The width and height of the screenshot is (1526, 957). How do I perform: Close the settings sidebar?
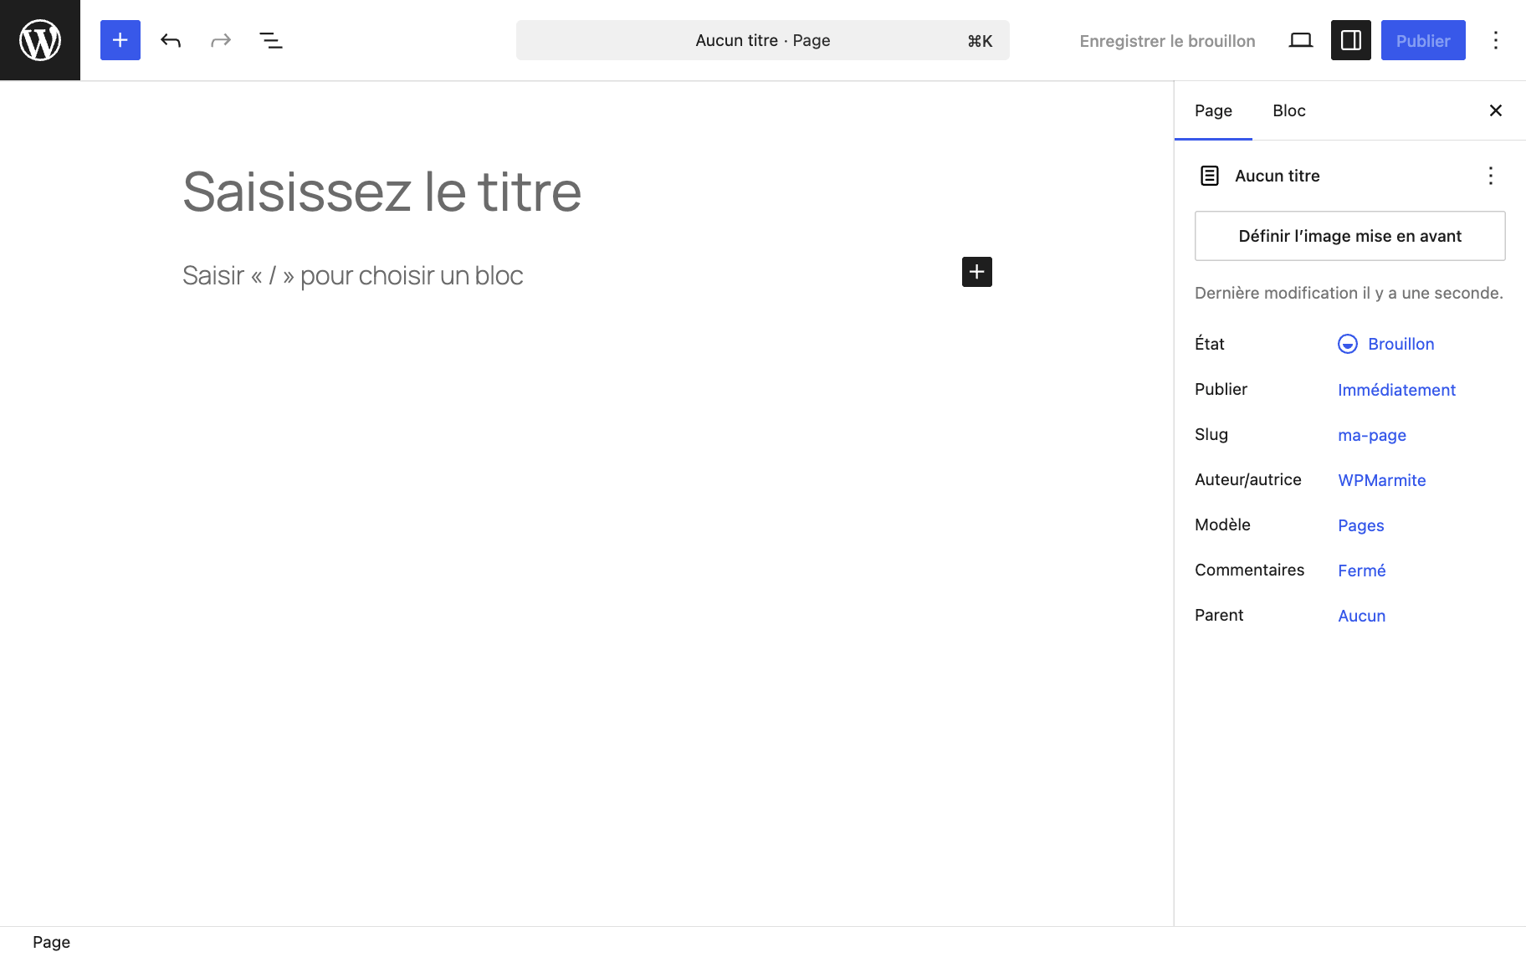point(1496,110)
